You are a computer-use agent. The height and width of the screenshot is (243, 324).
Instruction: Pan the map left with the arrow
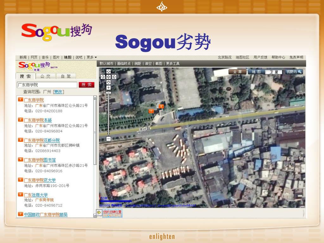[x=103, y=77]
